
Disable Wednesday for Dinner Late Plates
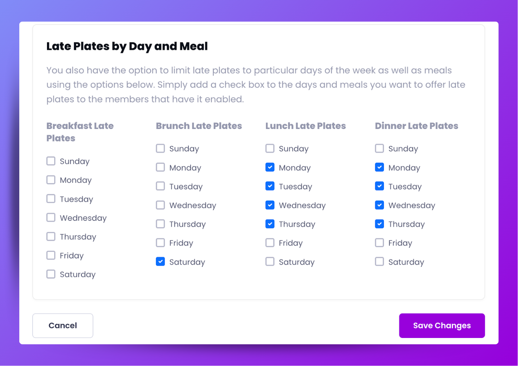pyautogui.click(x=379, y=205)
